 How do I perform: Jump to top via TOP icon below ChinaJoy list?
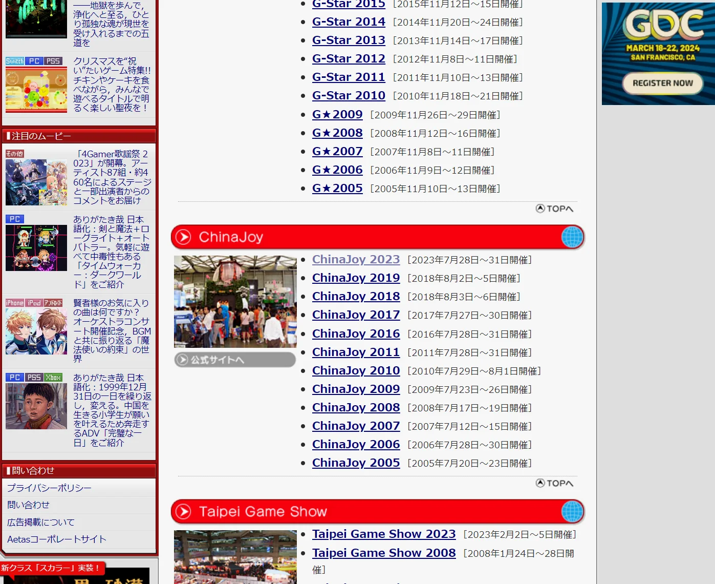click(x=554, y=483)
